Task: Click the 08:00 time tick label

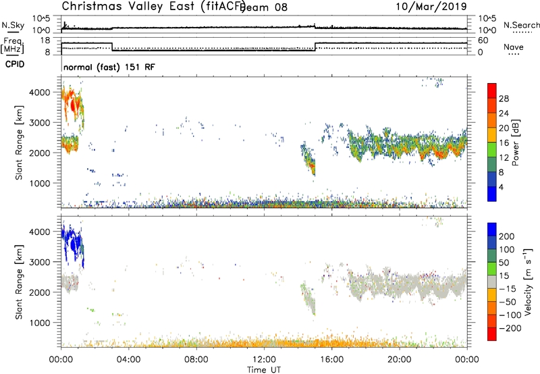Action: 196,360
